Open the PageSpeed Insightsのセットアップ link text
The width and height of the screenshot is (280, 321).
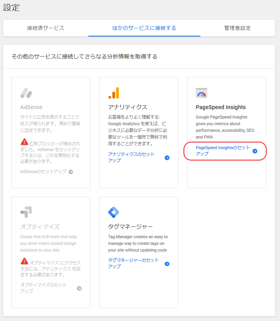[x=222, y=151]
